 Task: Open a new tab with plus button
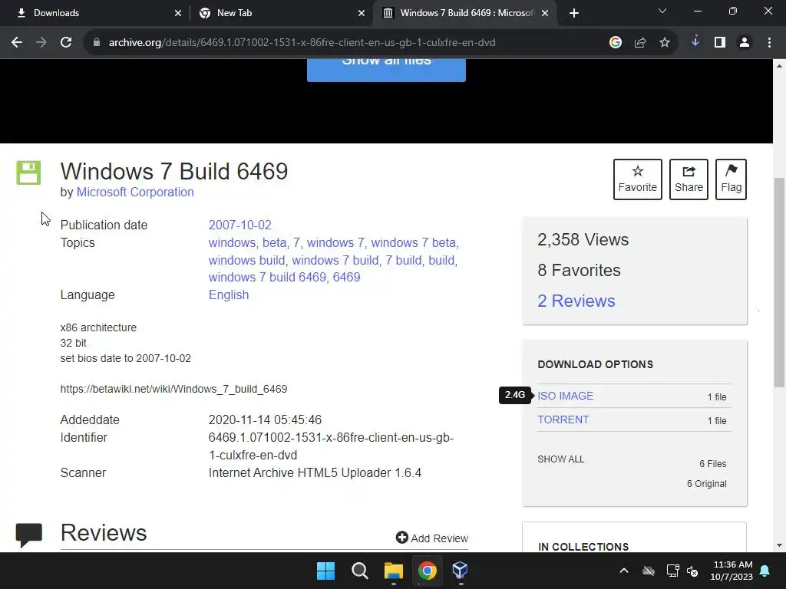coord(574,13)
